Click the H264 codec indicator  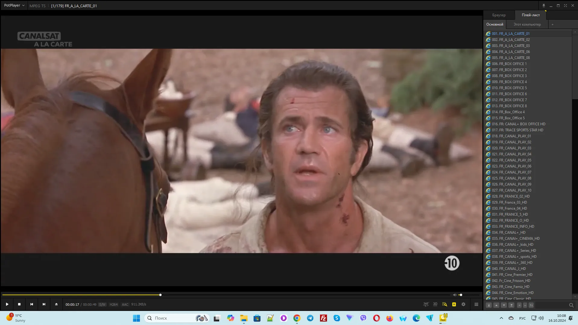click(x=114, y=305)
